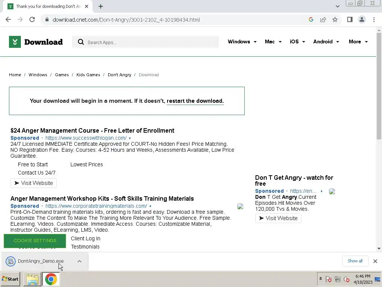View site security lock info
This screenshot has height=287, width=382.
click(47, 19)
